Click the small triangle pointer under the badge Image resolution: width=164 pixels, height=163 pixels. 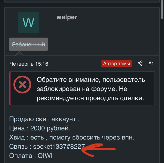click(20, 53)
